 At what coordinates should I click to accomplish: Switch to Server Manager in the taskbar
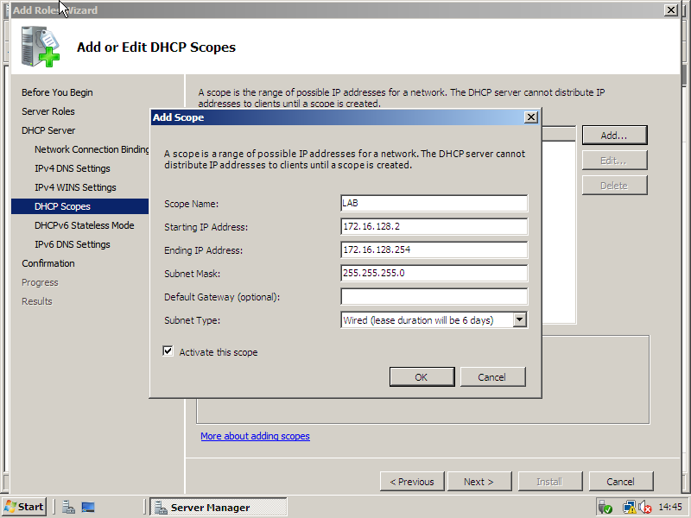218,507
